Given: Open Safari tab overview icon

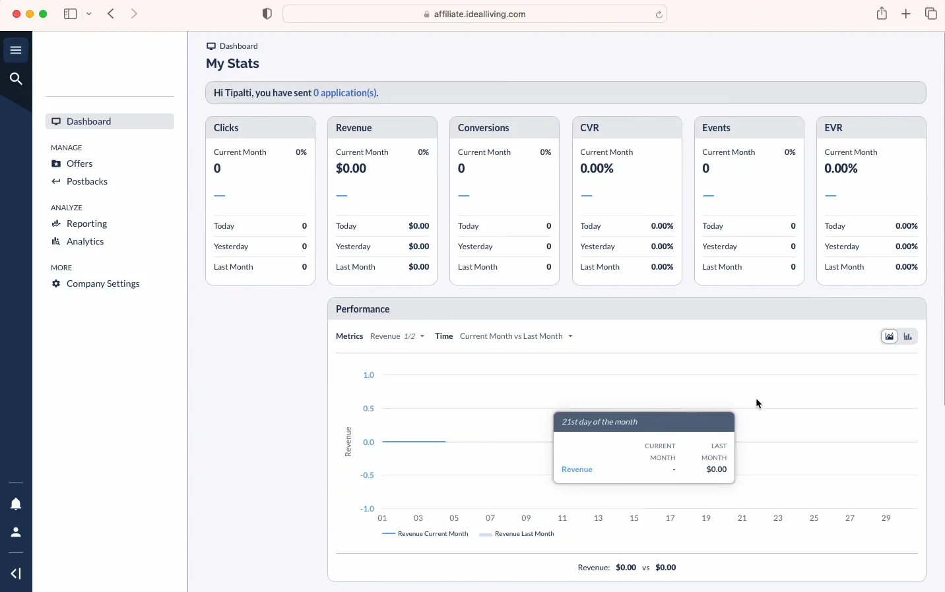Looking at the screenshot, I should coord(931,14).
